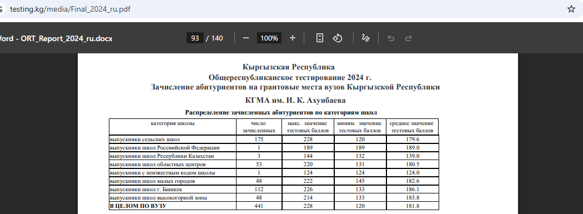The height and width of the screenshot is (214, 583).
Task: Click the enrolled count 112 for Bishkek schools
Action: pos(259,190)
